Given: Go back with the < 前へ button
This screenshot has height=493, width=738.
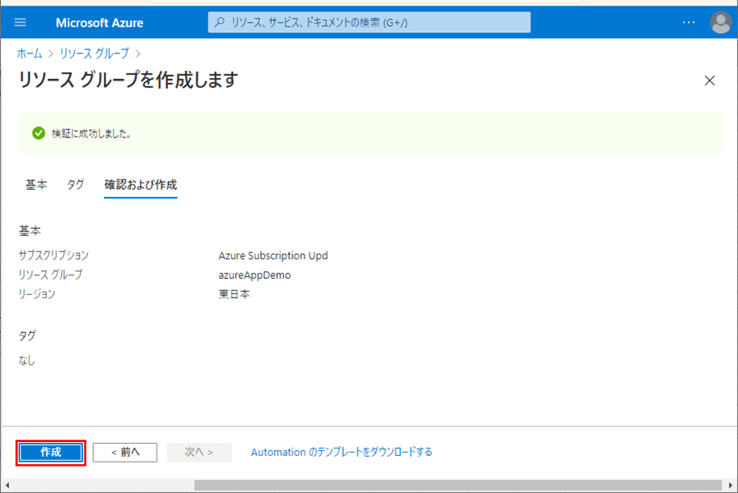Looking at the screenshot, I should [x=124, y=452].
